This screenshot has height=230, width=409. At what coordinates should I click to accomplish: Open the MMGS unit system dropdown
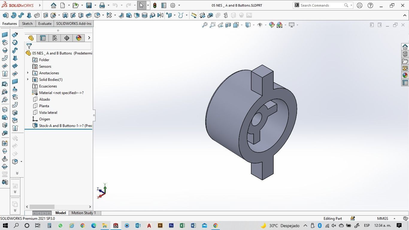point(394,219)
